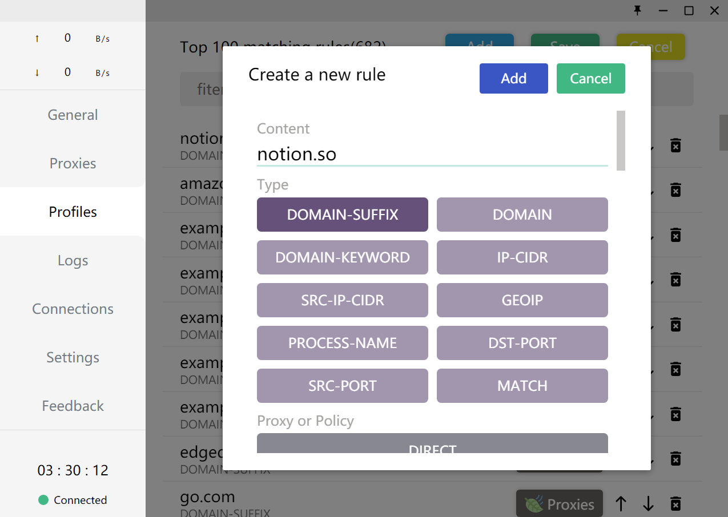
Task: Select DOMAIN rule type
Action: (522, 215)
